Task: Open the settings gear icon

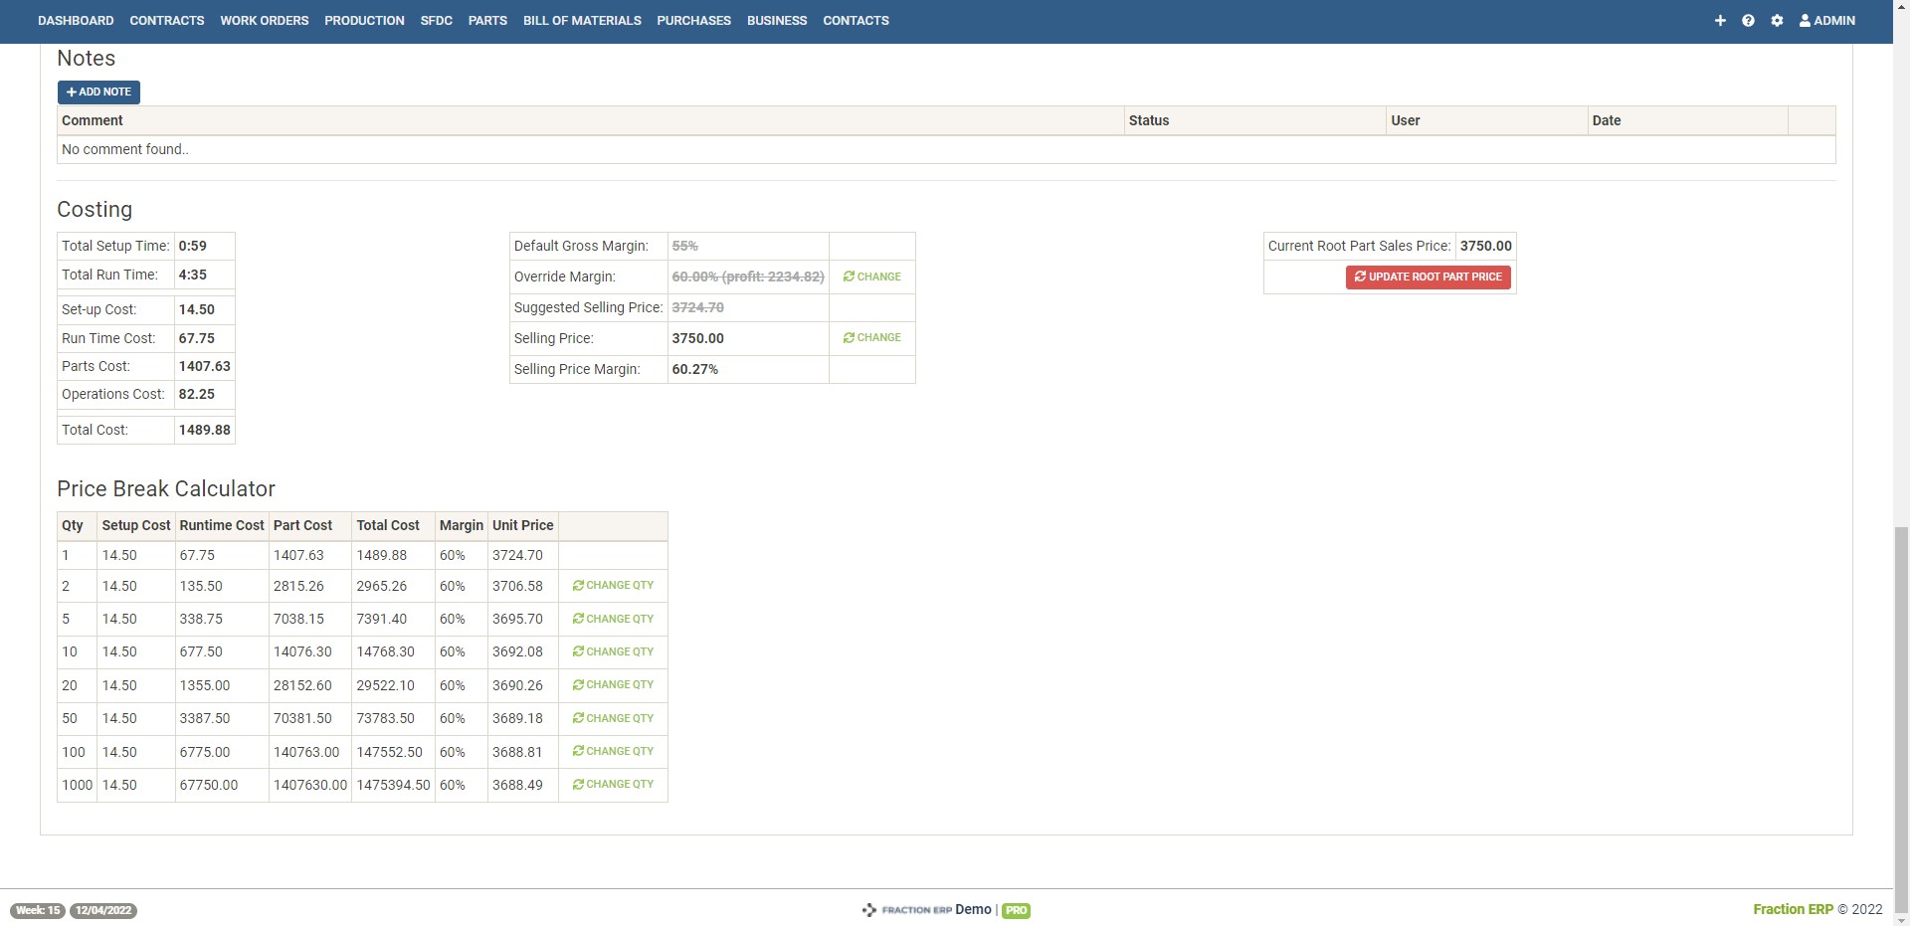Action: click(1777, 21)
